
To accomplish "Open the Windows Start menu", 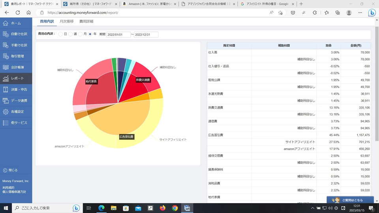I will [x=6, y=208].
